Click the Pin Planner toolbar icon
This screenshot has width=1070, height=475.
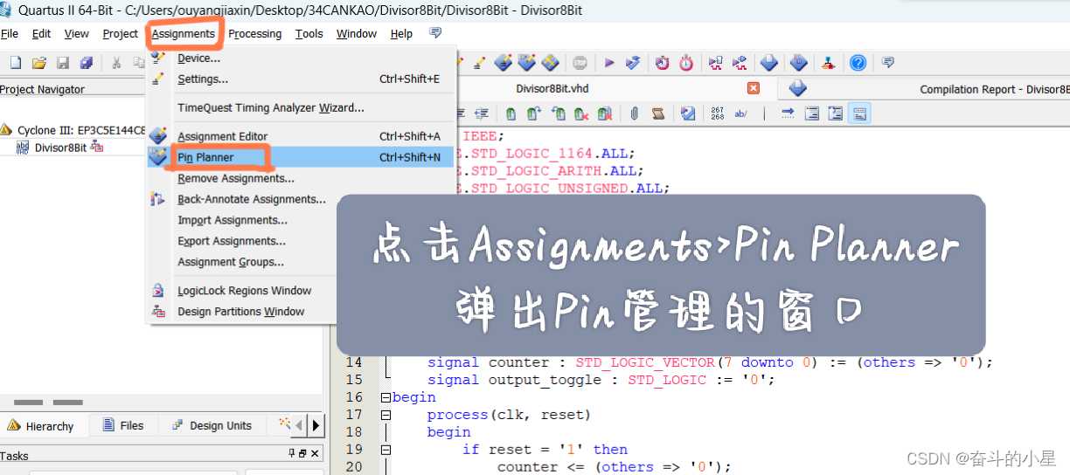coord(526,63)
